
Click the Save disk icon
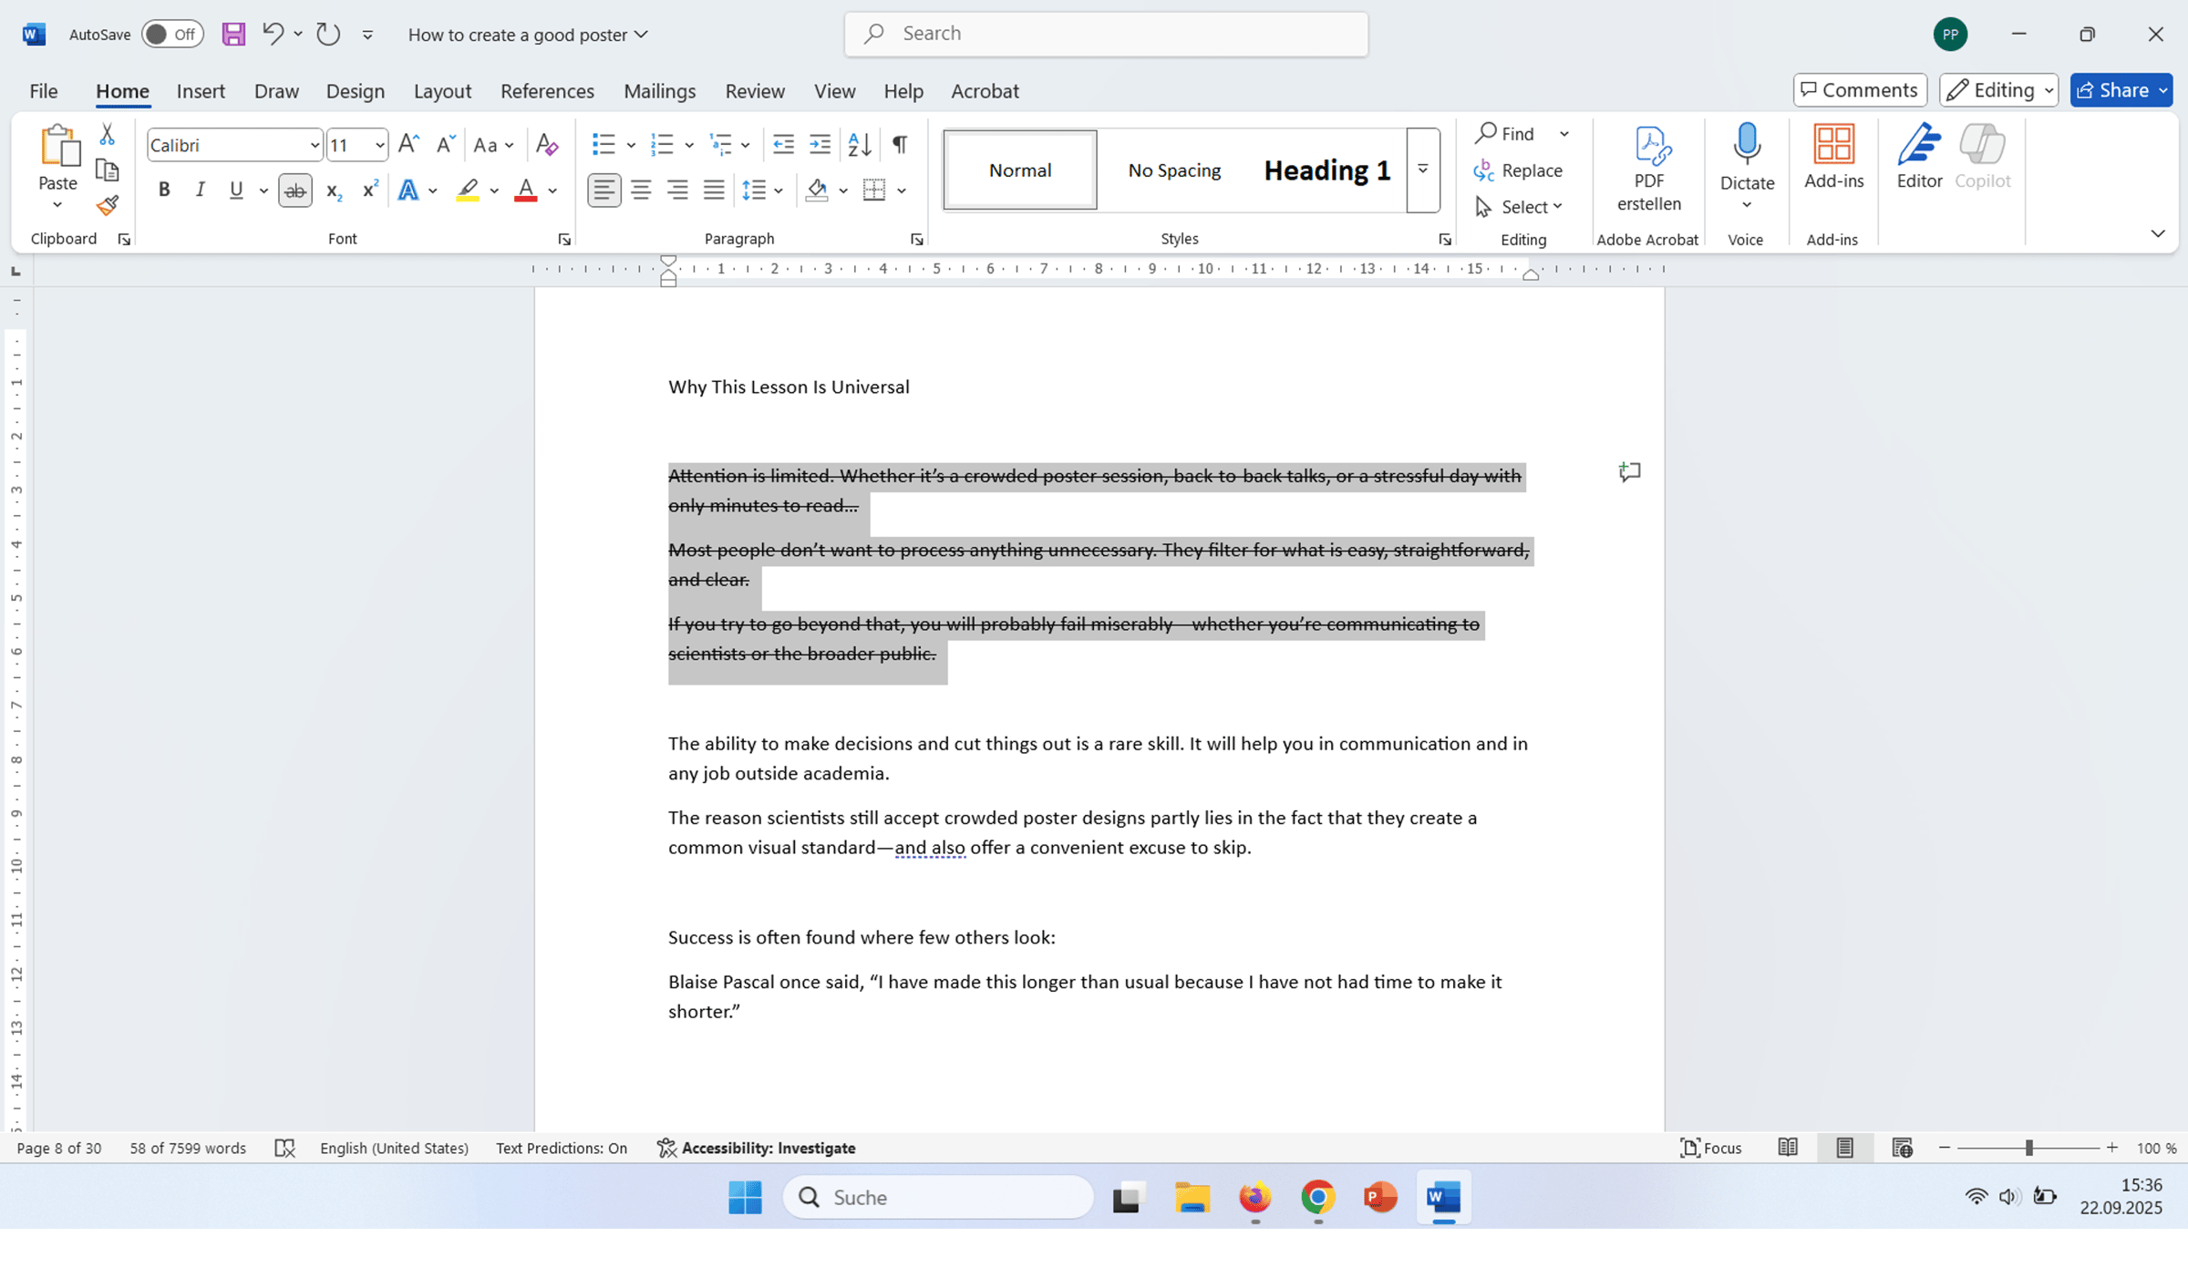point(233,35)
